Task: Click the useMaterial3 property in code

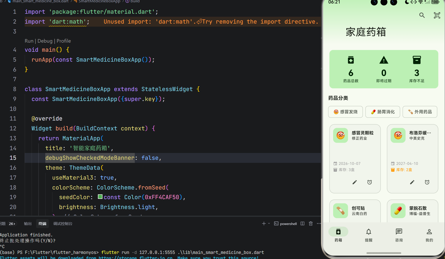Action: (73, 178)
